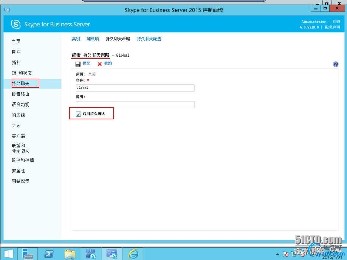Open the 隐私声明 privacy link
Viewport: 347px width, 260px height.
tap(332, 27)
